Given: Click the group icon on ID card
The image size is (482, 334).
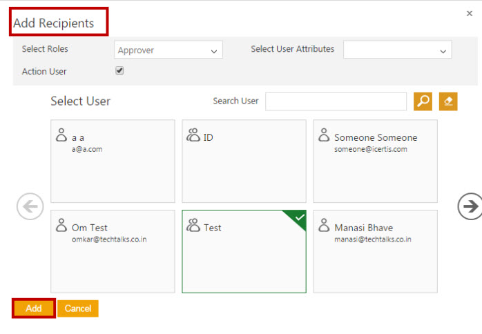Looking at the screenshot, I should [x=193, y=135].
